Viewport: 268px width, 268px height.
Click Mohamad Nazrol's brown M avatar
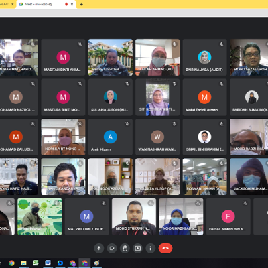click(x=16, y=97)
